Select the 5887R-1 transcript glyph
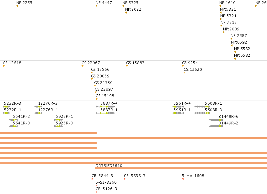The height and width of the screenshot is (194, 267). [x=105, y=113]
